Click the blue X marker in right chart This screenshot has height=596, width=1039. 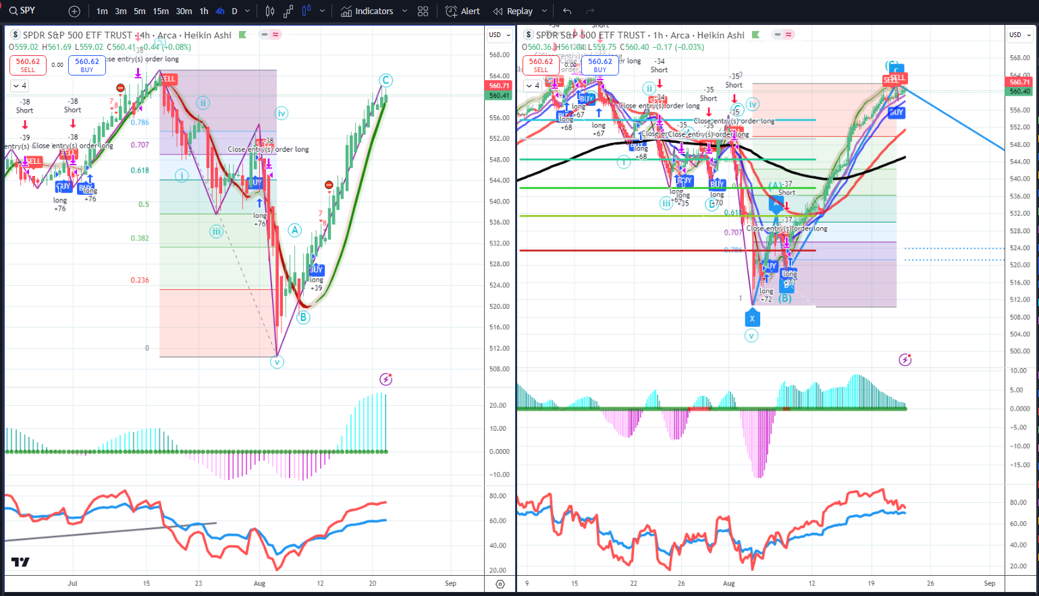click(x=751, y=318)
